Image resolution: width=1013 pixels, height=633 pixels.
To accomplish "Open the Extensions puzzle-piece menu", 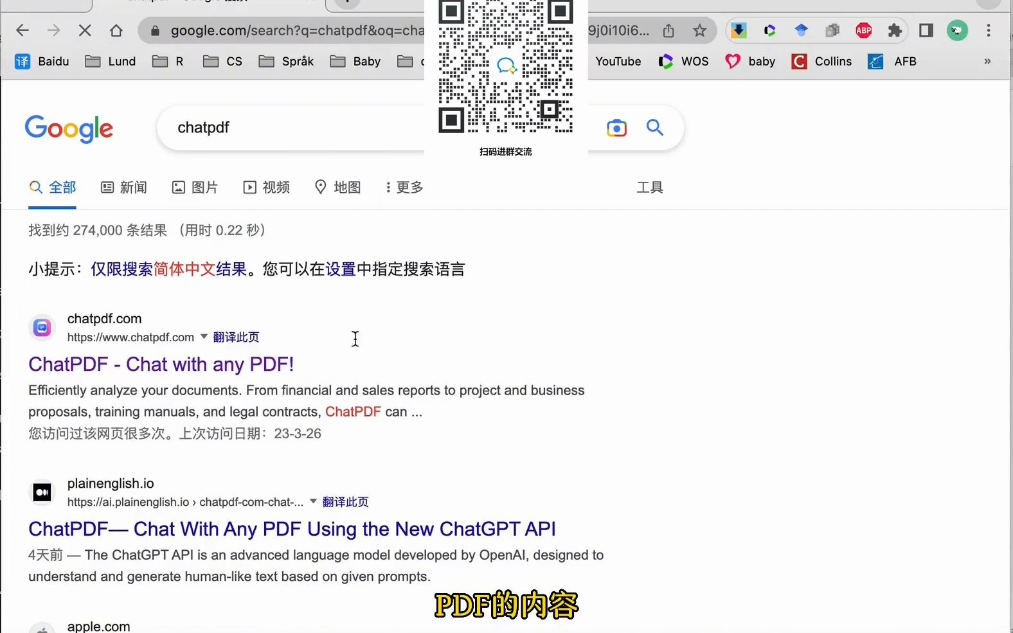I will pyautogui.click(x=895, y=30).
